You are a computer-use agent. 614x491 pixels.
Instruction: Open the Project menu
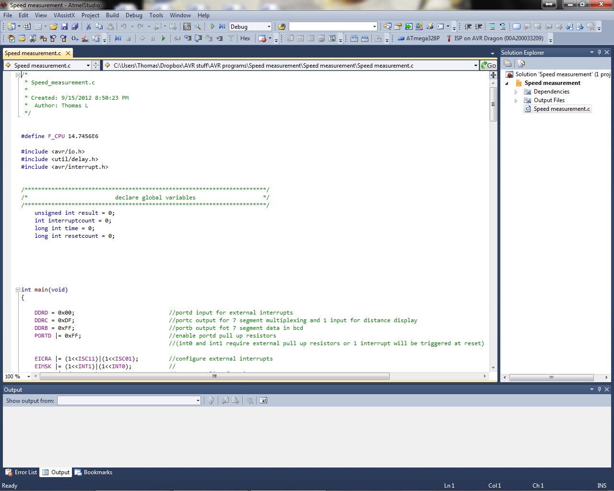[x=90, y=15]
